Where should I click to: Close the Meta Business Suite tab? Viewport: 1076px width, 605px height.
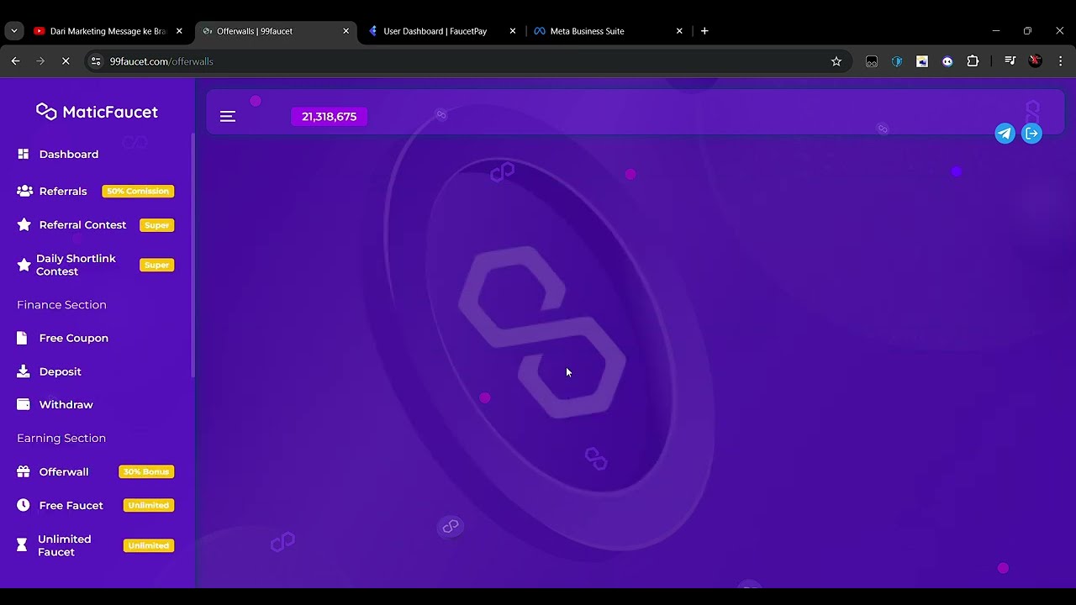pos(679,31)
